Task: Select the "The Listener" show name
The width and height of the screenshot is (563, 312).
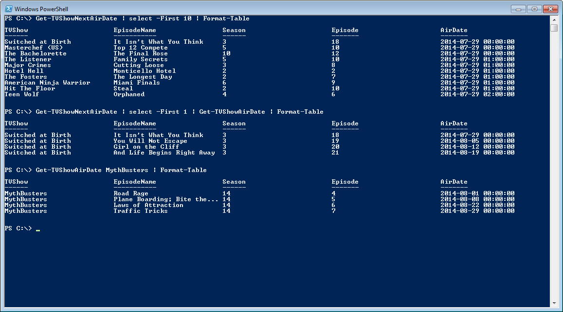Action: 28,59
